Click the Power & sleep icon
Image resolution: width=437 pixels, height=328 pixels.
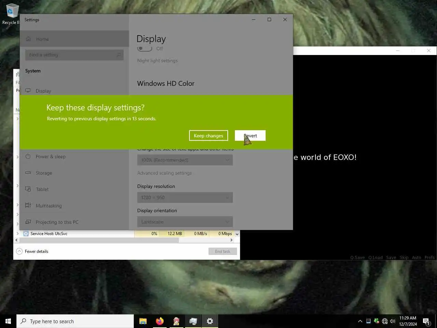click(28, 156)
